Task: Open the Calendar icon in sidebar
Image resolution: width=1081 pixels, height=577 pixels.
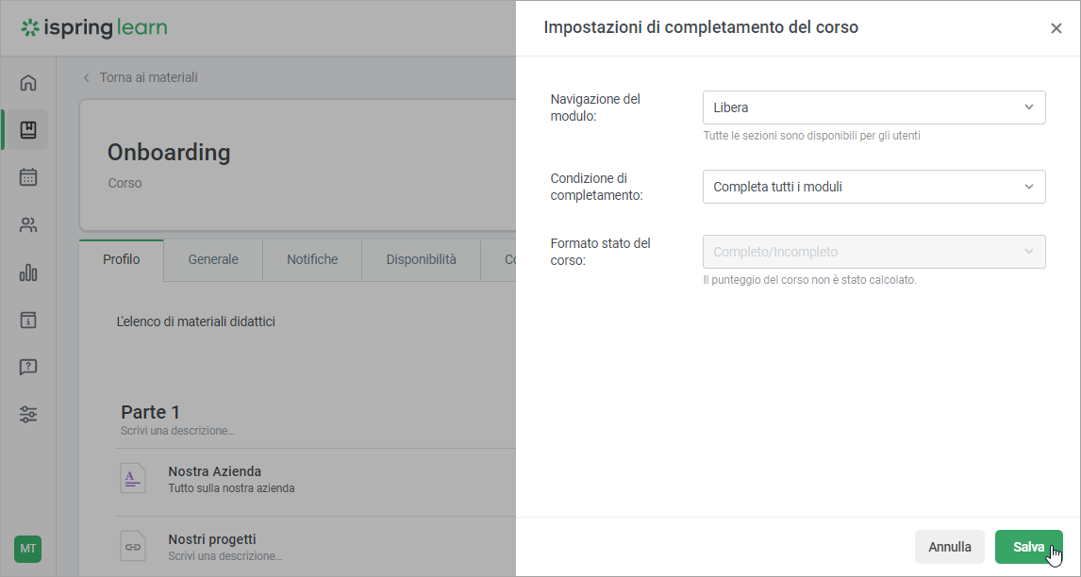Action: [28, 177]
